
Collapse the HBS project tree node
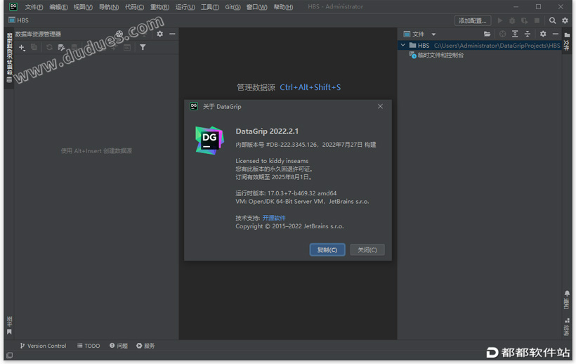click(x=403, y=45)
